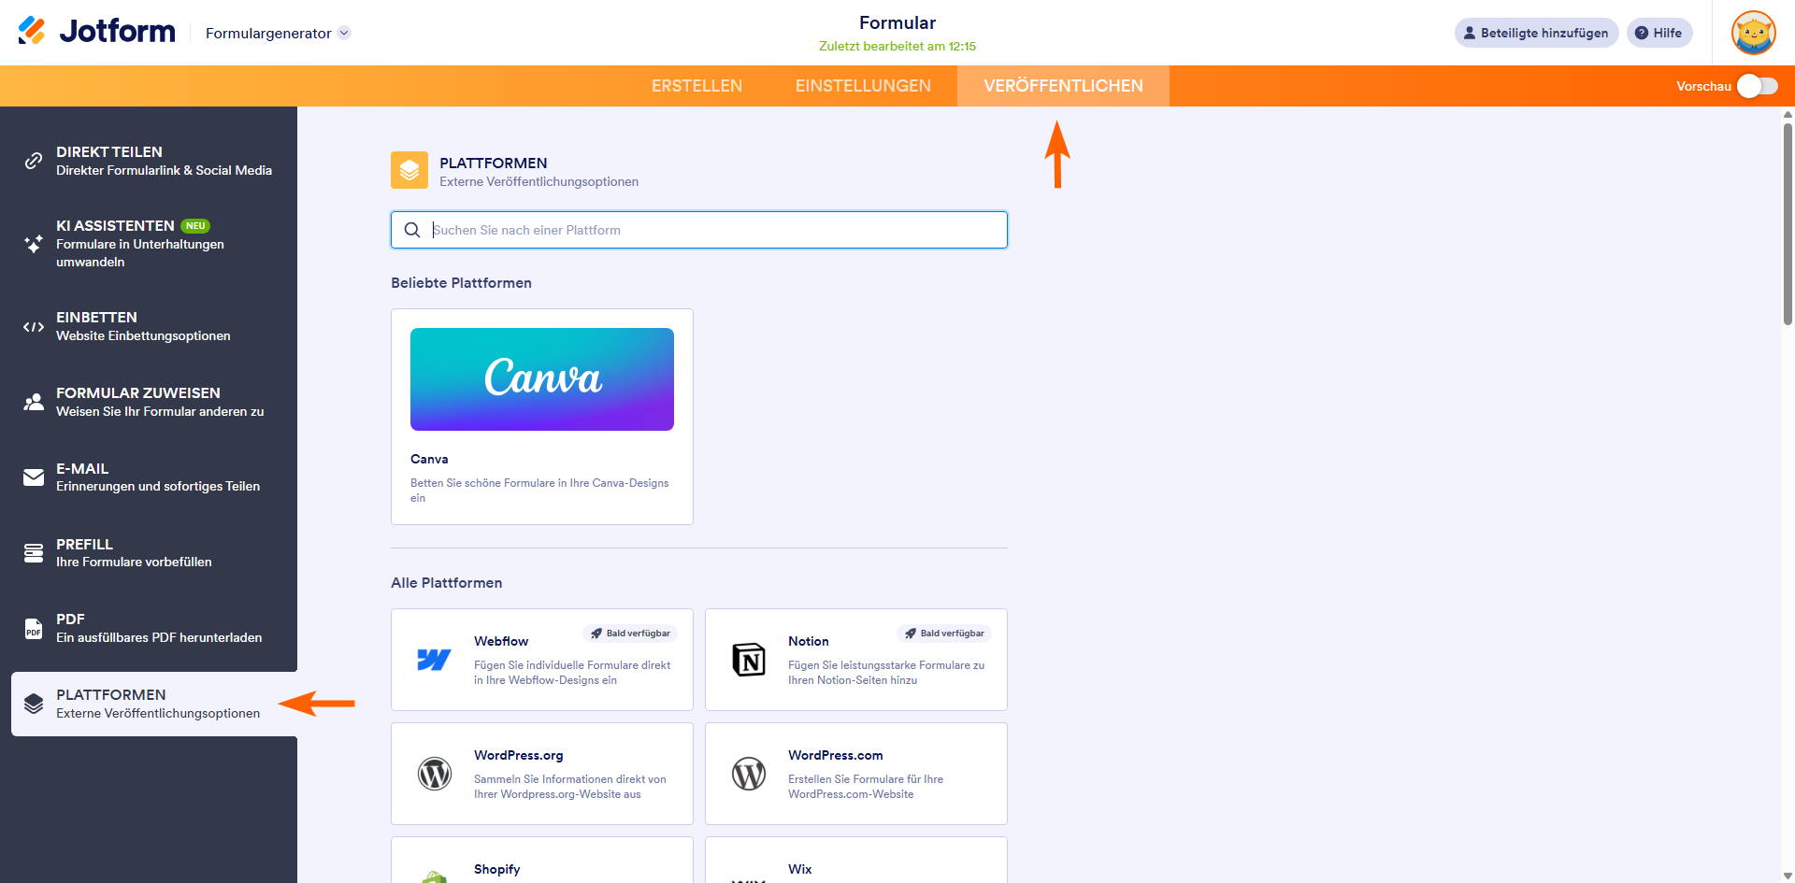This screenshot has height=883, width=1795.
Task: Click the Webflow logo icon
Action: click(434, 660)
